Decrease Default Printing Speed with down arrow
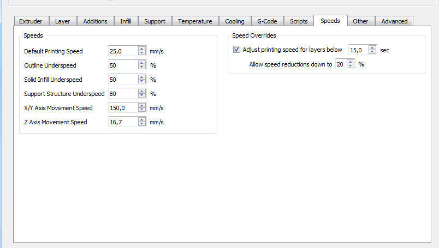 142,53
